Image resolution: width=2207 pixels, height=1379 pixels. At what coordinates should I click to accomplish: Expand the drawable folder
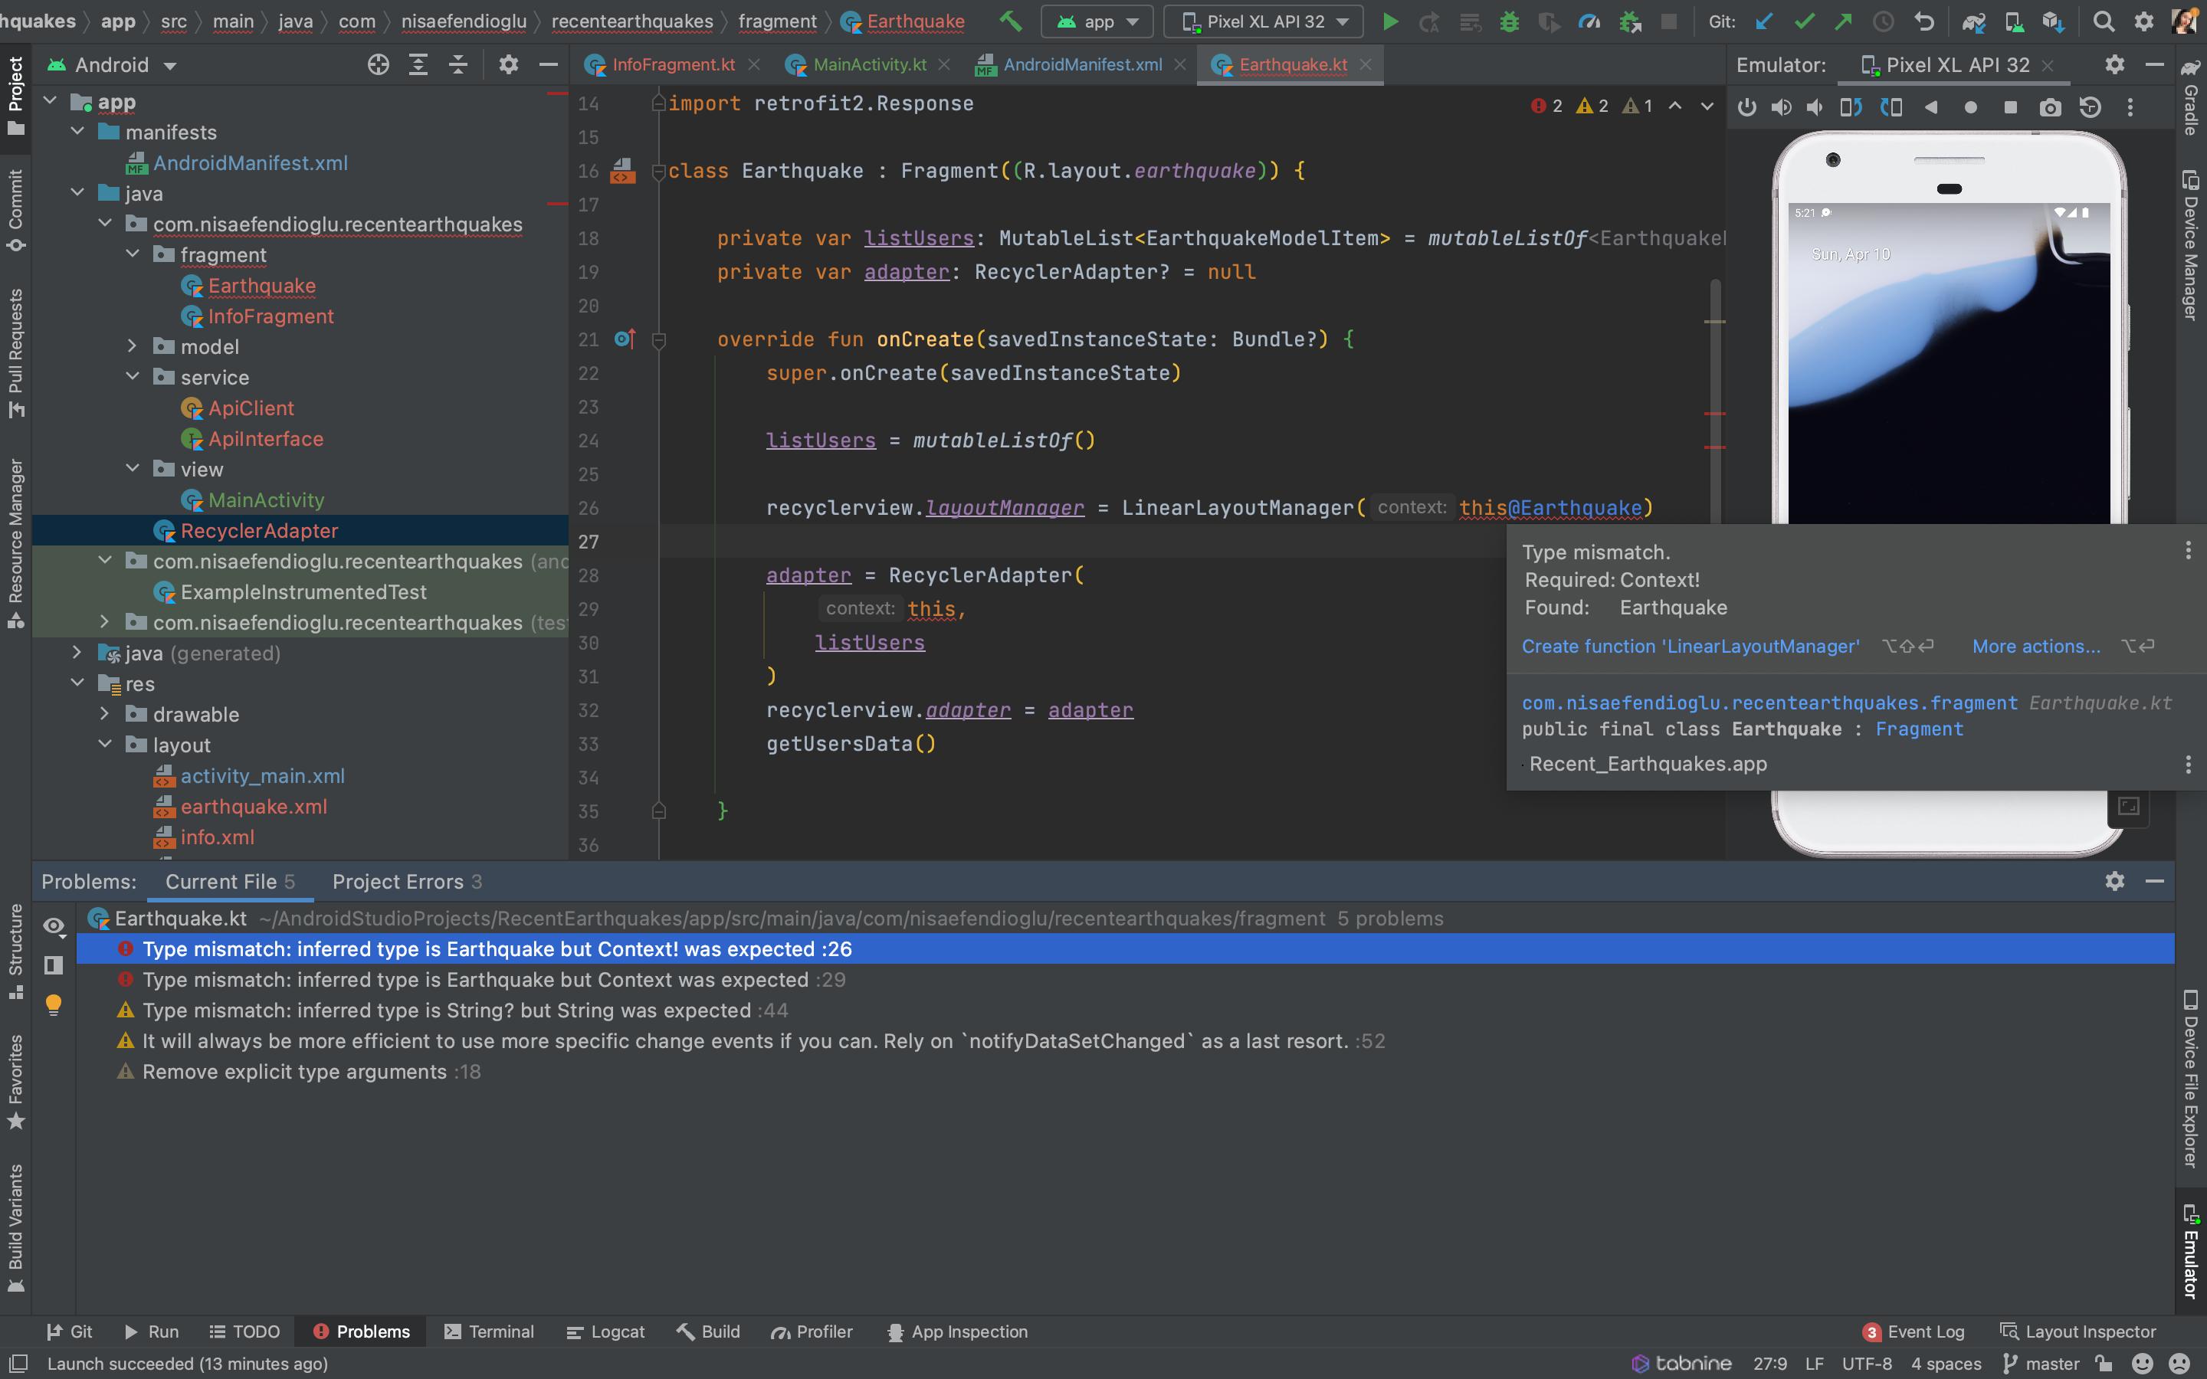click(x=105, y=713)
